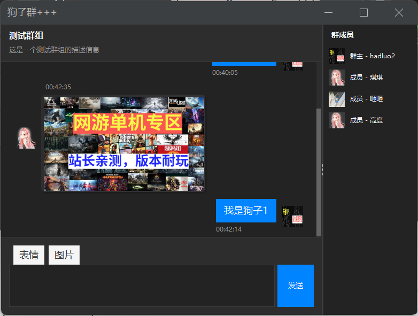Click 高度 member avatar

pyautogui.click(x=337, y=120)
